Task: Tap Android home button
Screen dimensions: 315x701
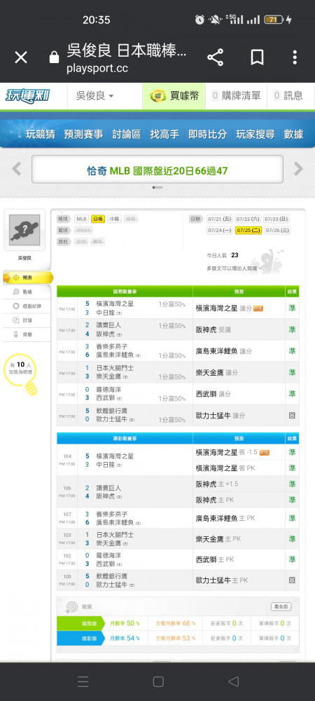Action: coord(158,681)
